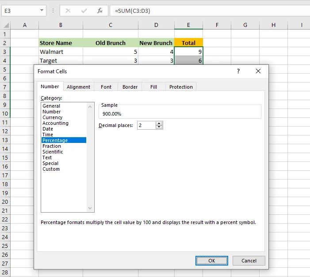Choose the Currency category
Screen dimensions: 310x277
(64, 117)
